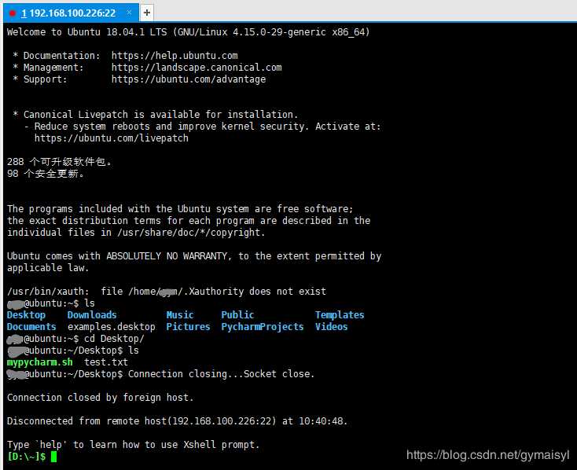Click the 'Disconnected from remote host' line
The image size is (577, 470).
click(177, 421)
